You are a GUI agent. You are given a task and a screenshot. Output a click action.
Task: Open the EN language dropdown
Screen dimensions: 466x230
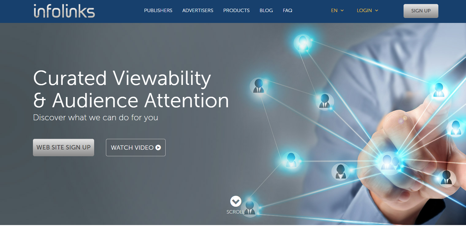coord(337,11)
